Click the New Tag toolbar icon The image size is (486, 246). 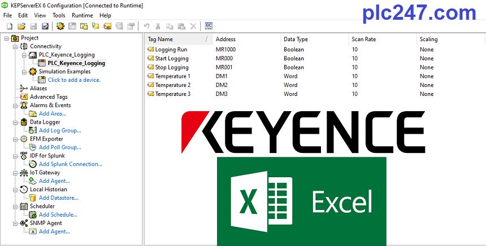point(96,26)
